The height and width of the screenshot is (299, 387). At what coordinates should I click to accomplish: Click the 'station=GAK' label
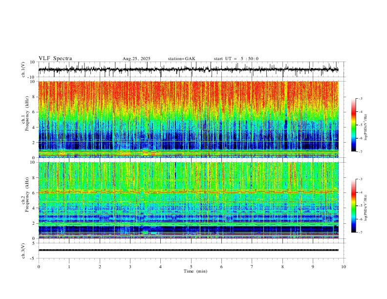coord(181,59)
